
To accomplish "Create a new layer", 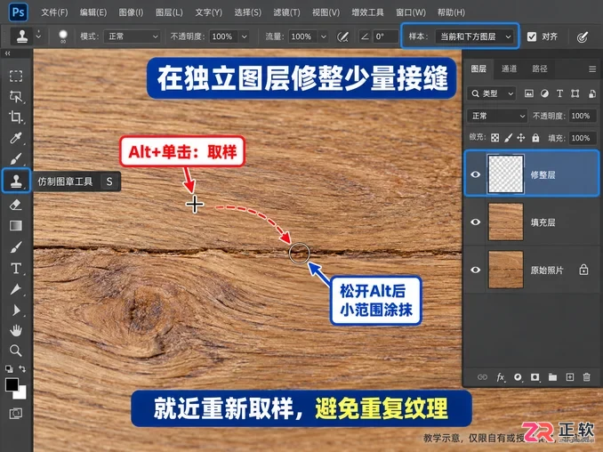I will tap(570, 377).
